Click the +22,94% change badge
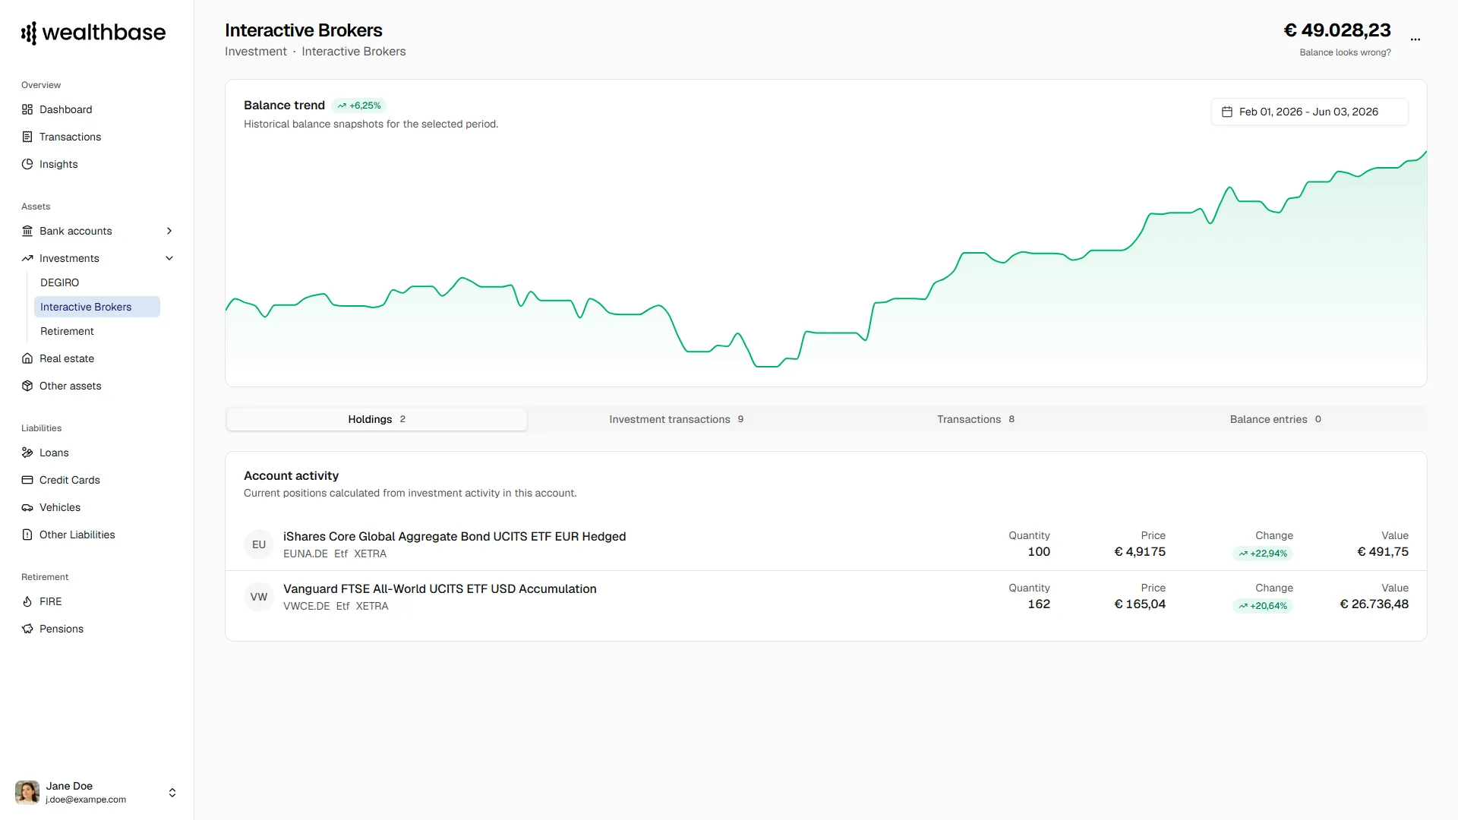Screen dimensions: 1458x820 pyautogui.click(x=1263, y=553)
